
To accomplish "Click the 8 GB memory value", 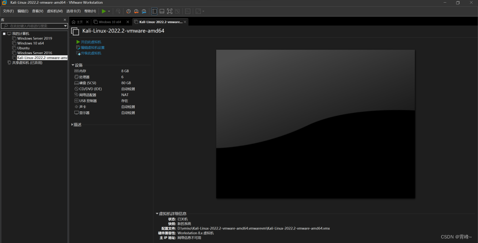I will 125,71.
